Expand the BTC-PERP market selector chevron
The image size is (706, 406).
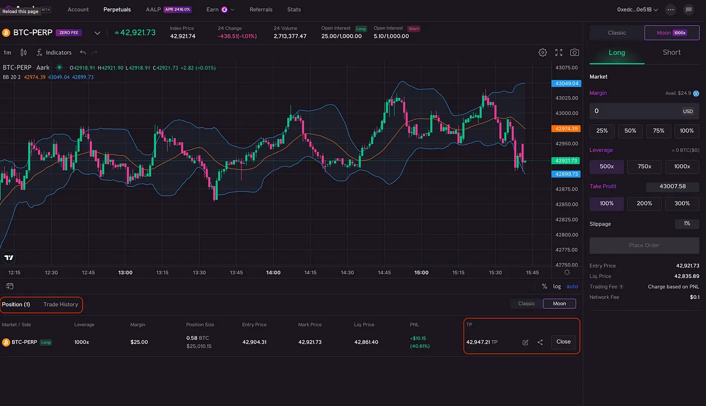coord(97,33)
